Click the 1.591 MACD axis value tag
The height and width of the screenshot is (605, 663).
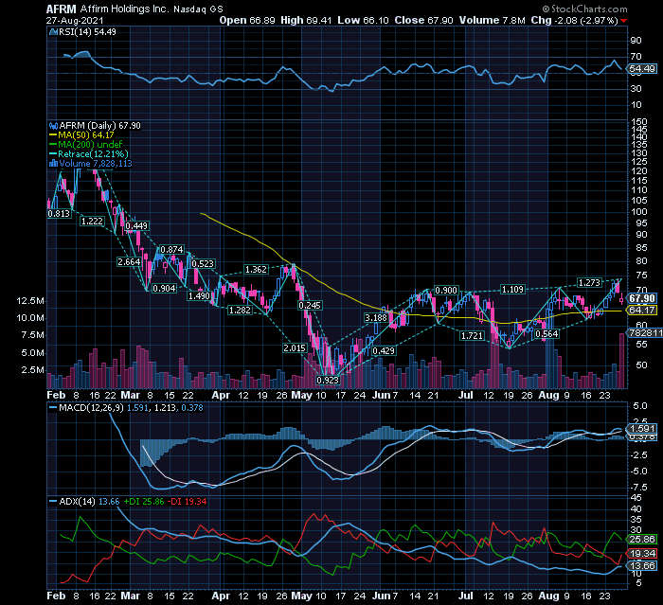(x=642, y=429)
